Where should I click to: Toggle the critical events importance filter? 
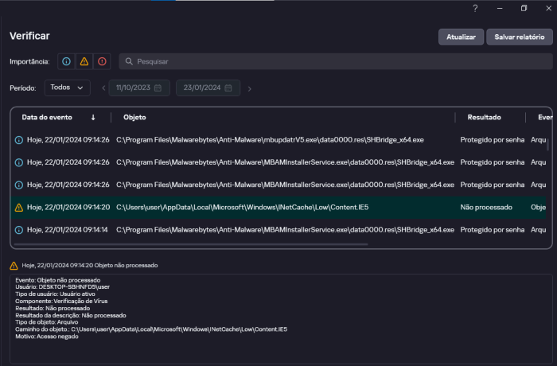pos(101,61)
